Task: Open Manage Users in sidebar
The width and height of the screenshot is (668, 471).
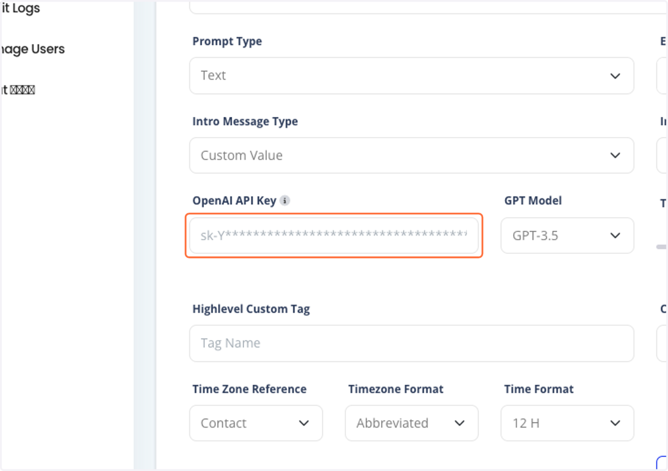Action: pyautogui.click(x=32, y=49)
